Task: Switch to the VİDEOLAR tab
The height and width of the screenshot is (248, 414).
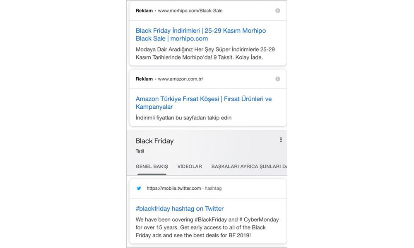Action: click(x=190, y=167)
